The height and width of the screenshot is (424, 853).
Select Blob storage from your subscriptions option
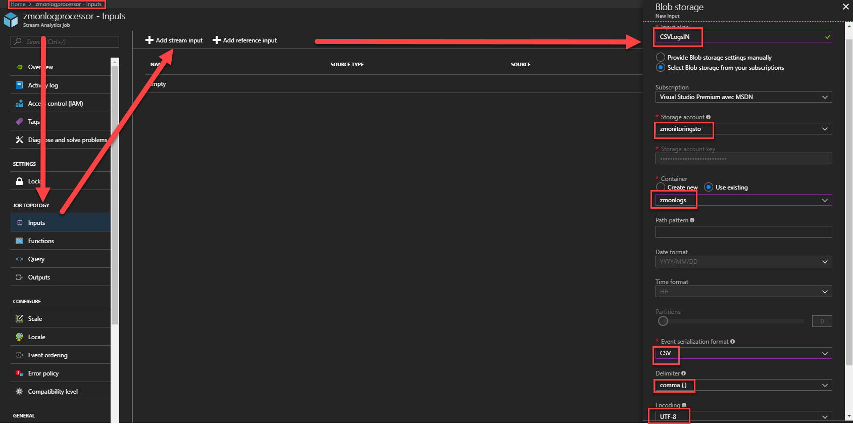point(660,67)
